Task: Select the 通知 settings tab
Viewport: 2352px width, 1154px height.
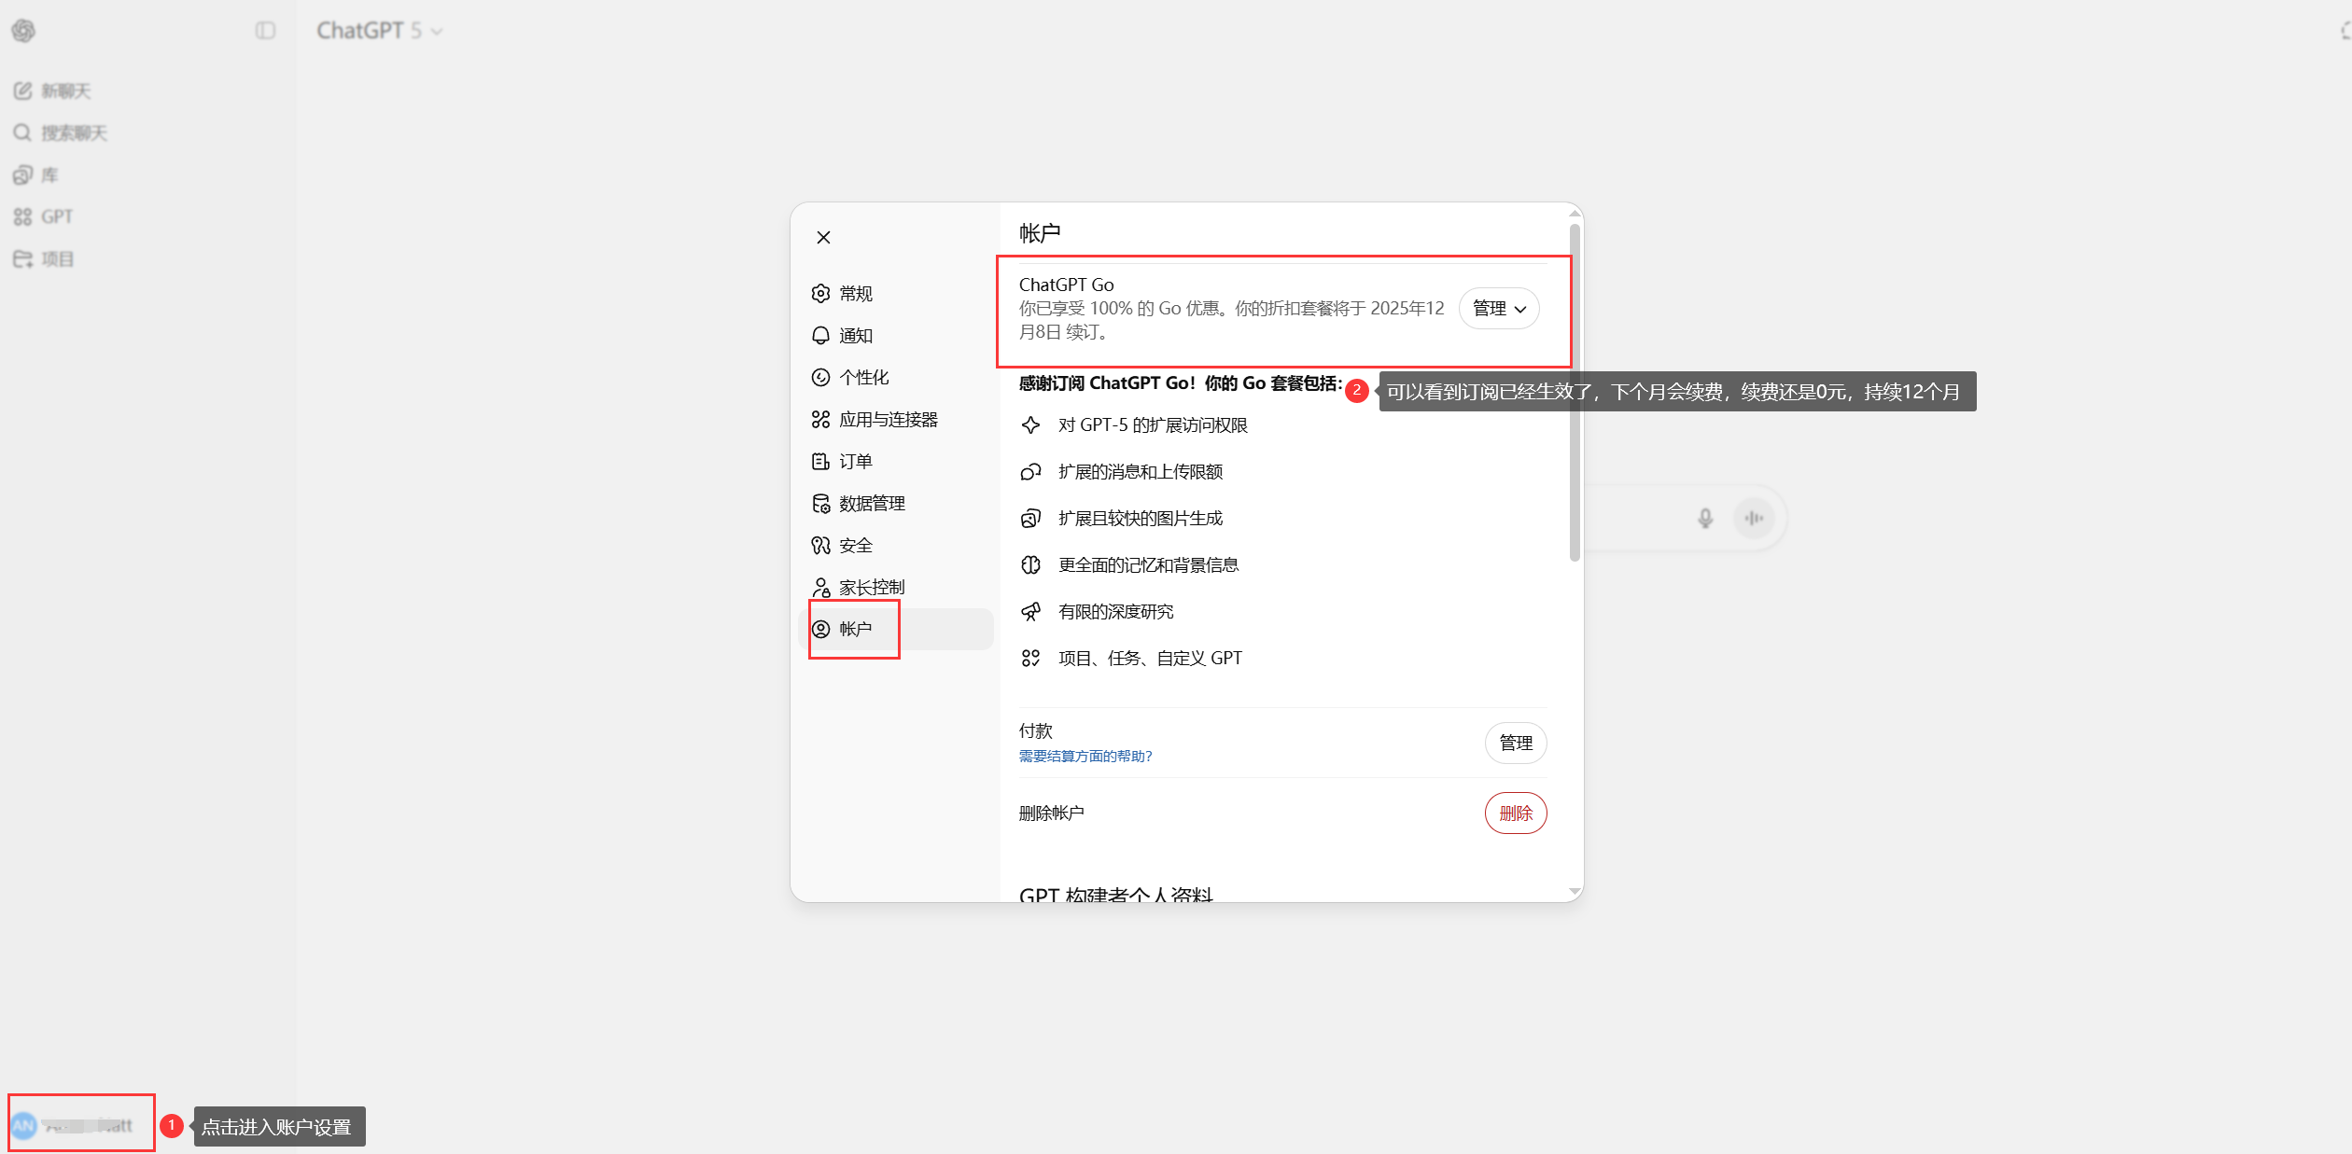Action: click(x=854, y=335)
